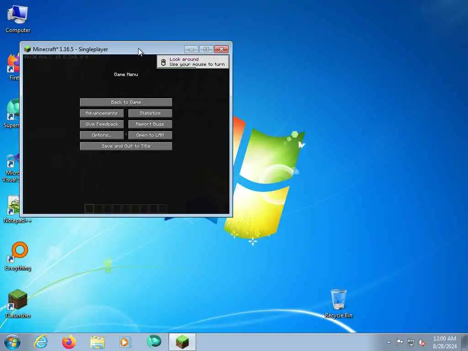
Task: Launch Internet Explorer from the taskbar
Action: pyautogui.click(x=41, y=342)
